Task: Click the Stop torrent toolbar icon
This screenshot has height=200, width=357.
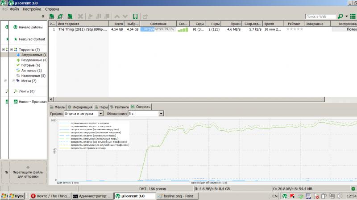Action: click(x=107, y=16)
